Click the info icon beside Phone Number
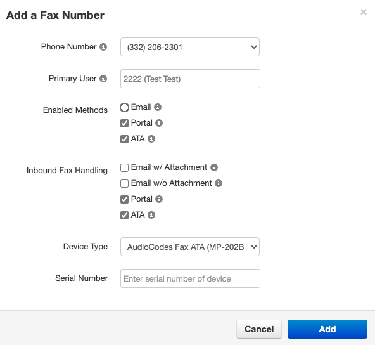The image size is (375, 345). pyautogui.click(x=103, y=47)
